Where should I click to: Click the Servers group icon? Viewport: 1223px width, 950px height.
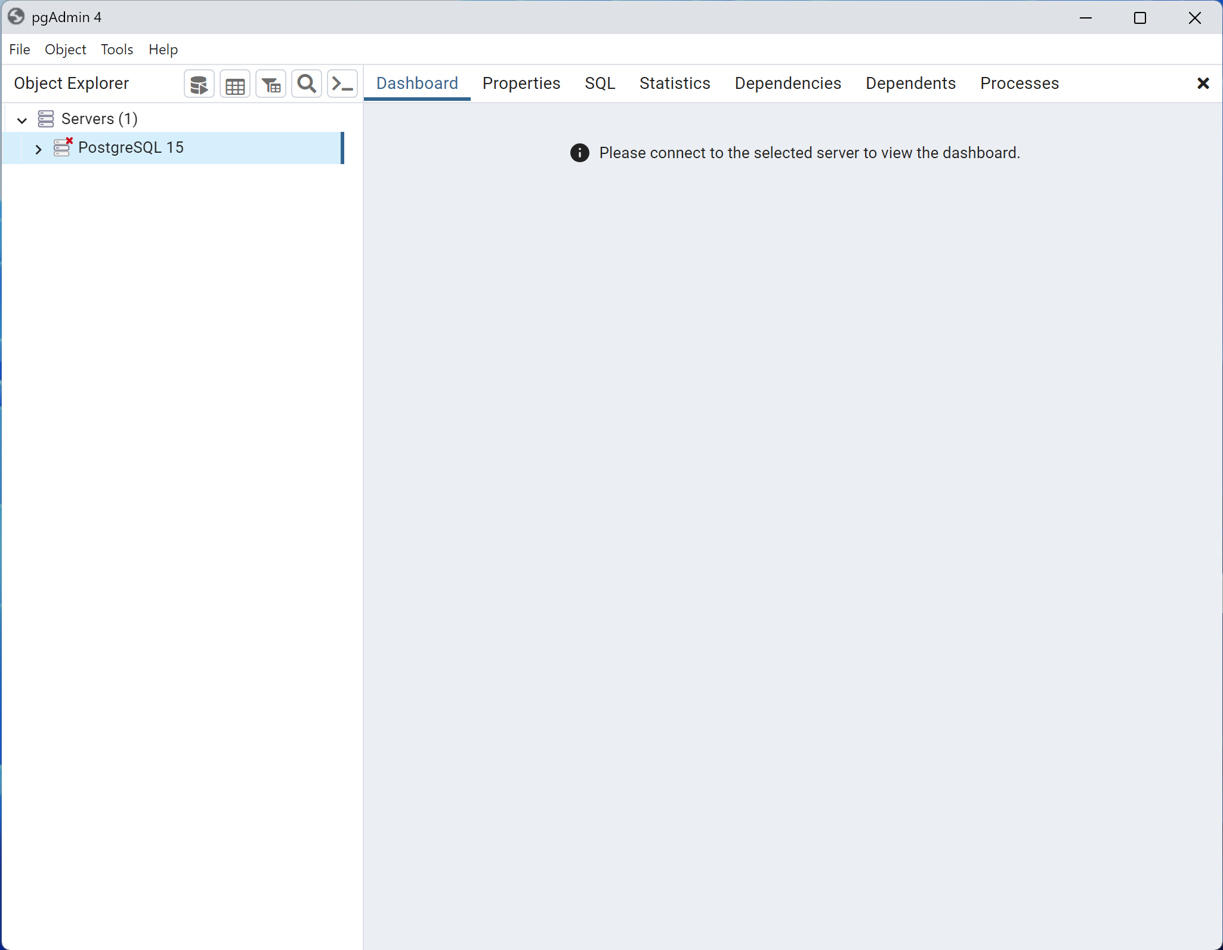click(x=46, y=119)
